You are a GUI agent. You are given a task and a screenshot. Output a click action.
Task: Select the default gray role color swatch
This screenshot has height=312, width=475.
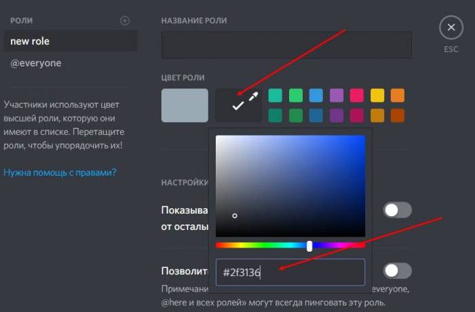point(185,105)
